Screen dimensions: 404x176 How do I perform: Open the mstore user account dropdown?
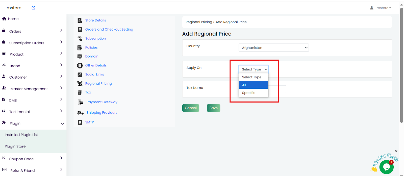pyautogui.click(x=381, y=8)
